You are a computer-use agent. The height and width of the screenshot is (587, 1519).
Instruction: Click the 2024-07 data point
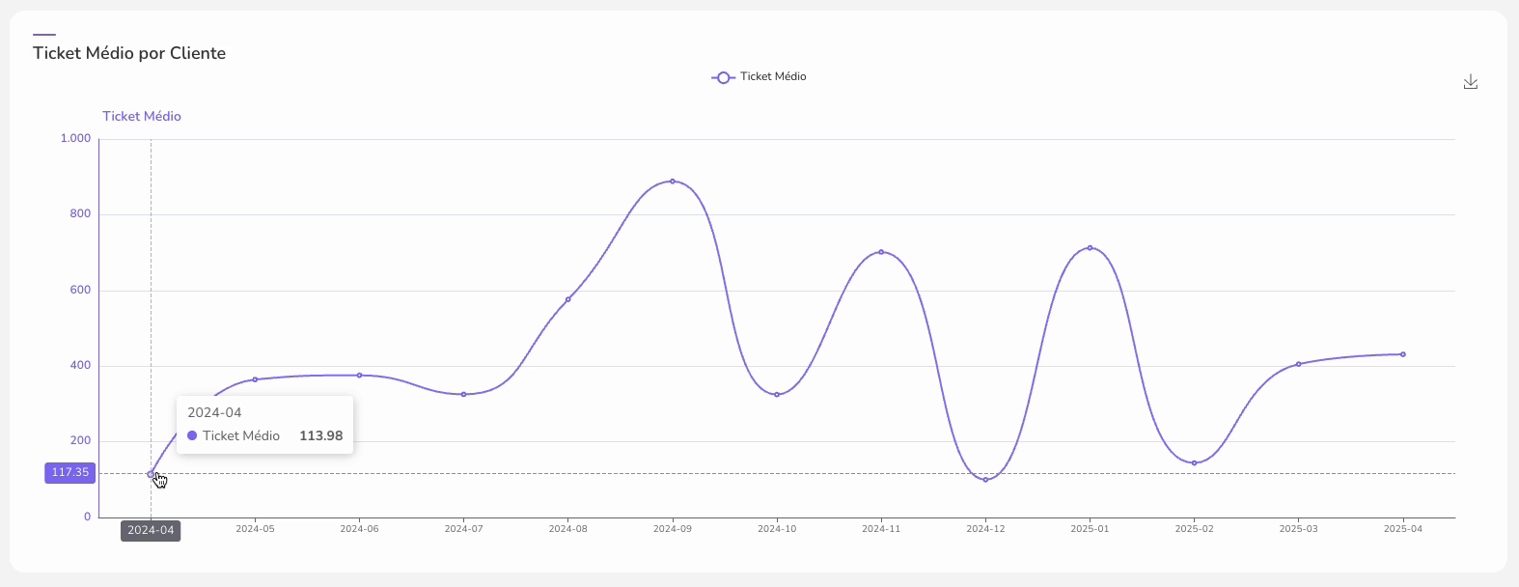[463, 394]
